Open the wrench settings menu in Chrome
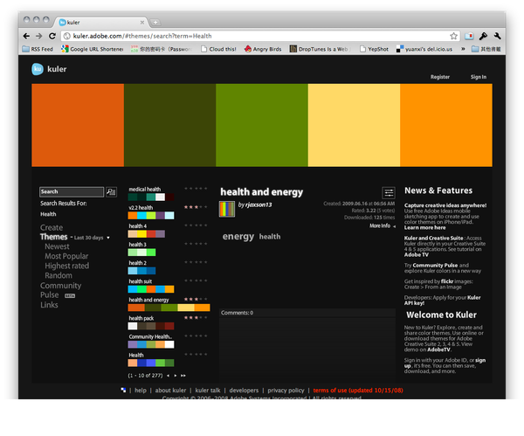This screenshot has width=524, height=436. point(497,36)
